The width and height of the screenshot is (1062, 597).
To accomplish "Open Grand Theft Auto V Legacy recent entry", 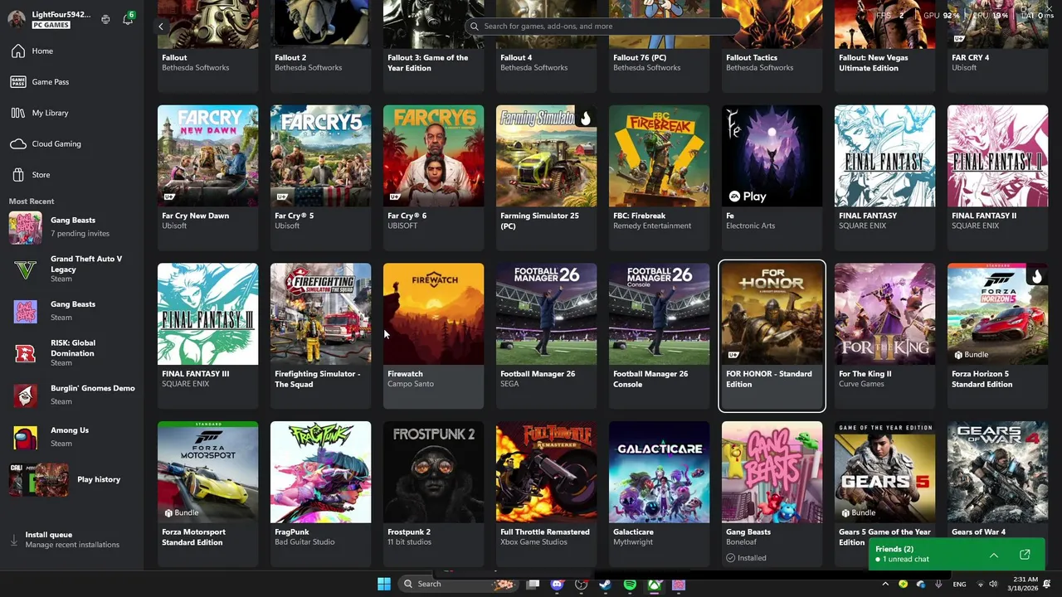I will tap(71, 269).
